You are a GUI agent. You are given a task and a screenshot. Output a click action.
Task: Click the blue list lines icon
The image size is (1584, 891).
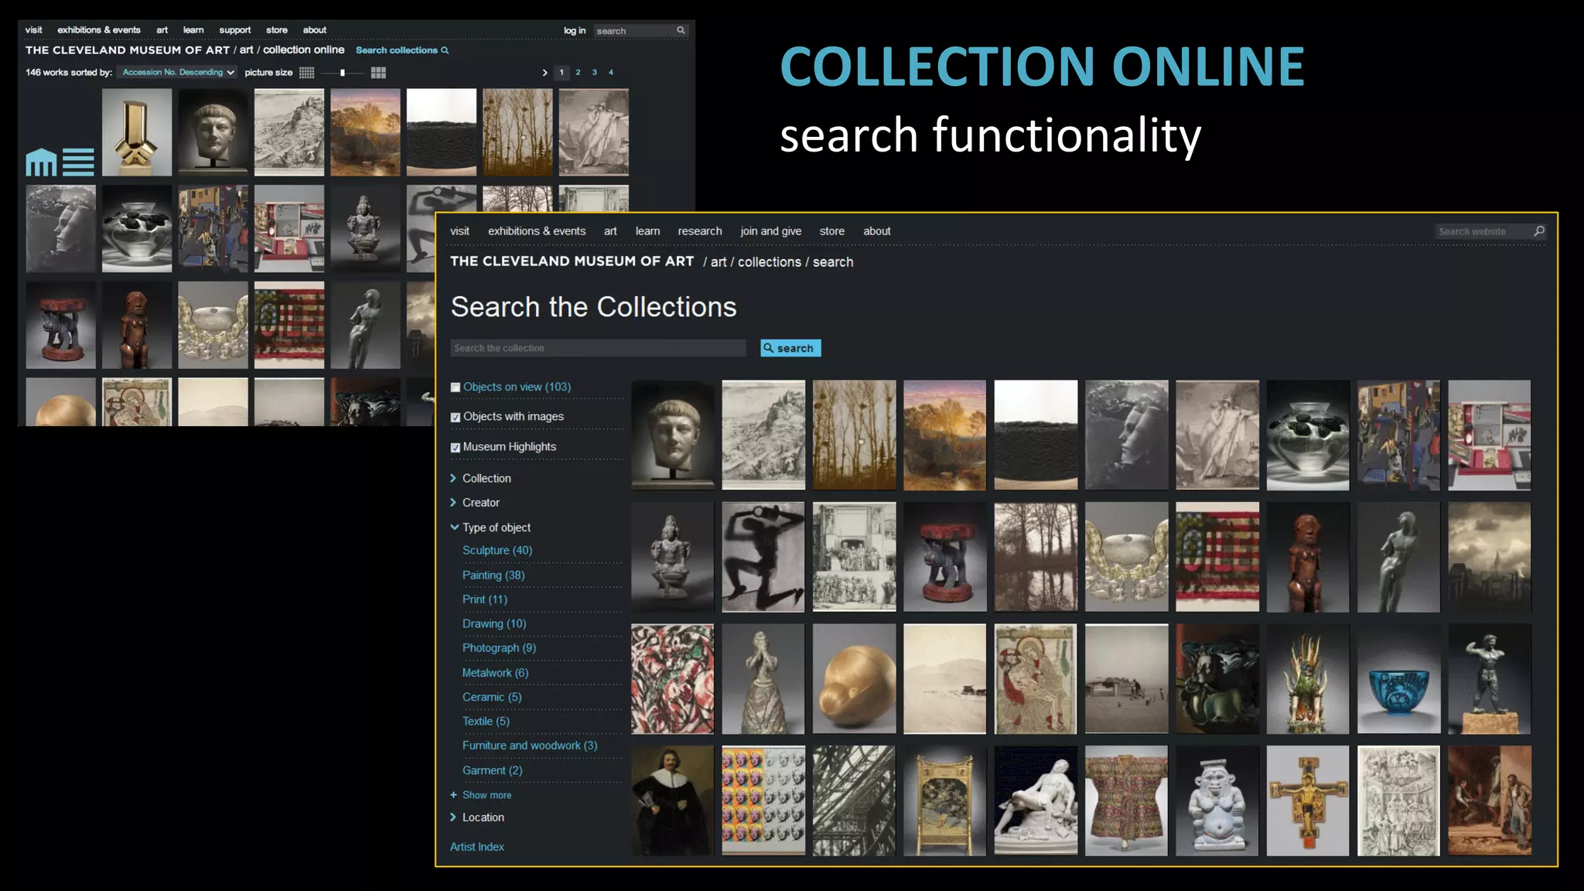pos(78,162)
